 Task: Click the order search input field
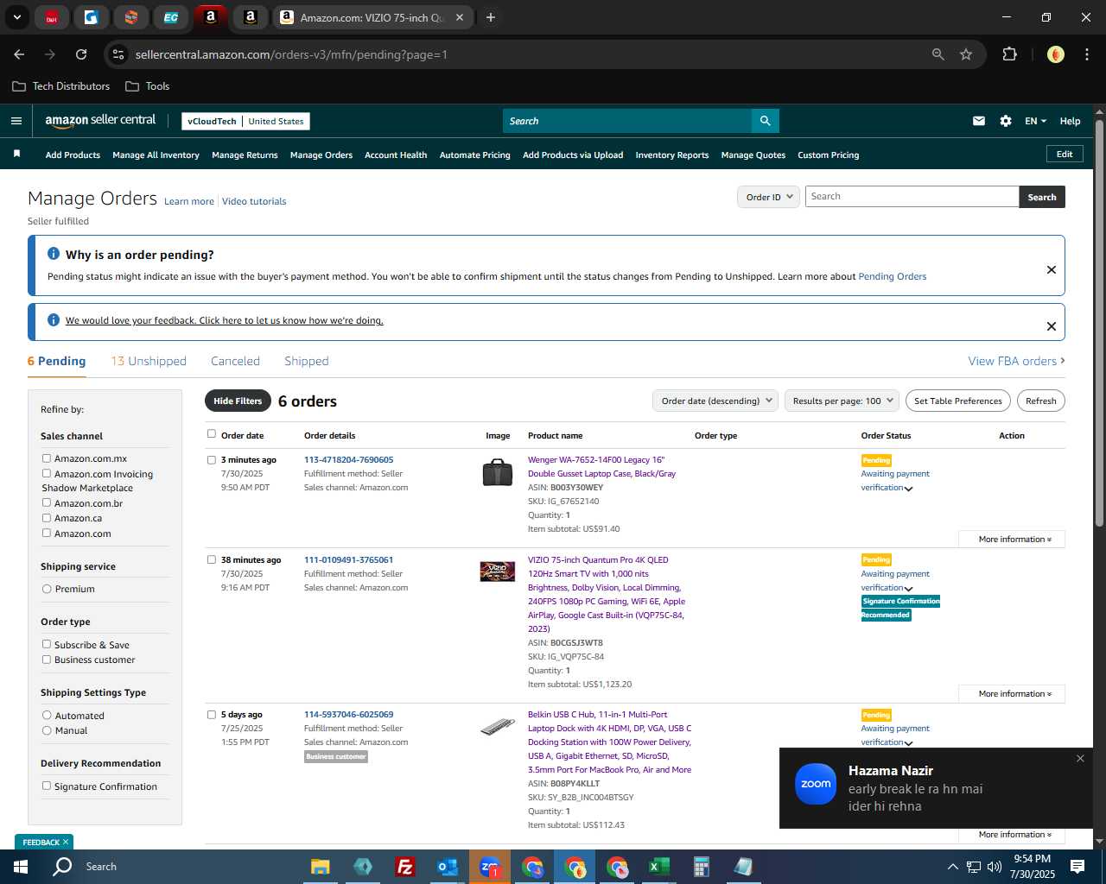click(x=912, y=197)
